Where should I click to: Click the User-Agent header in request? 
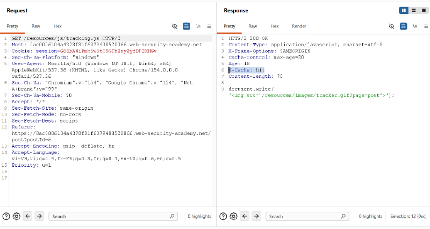(x=95, y=70)
